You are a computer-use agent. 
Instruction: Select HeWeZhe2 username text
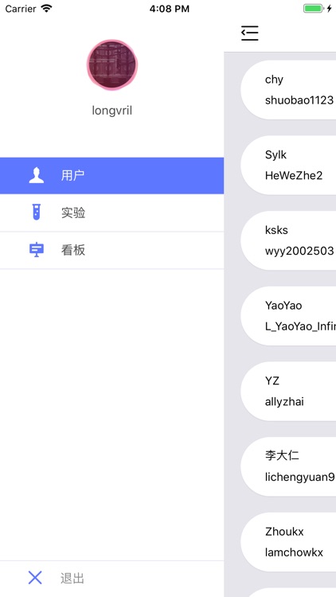pos(294,176)
